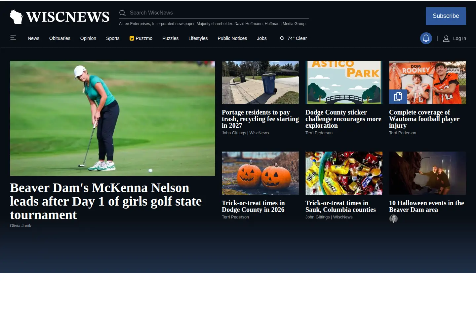This screenshot has width=476, height=330.
Task: Open Trick-or-treat times in Dodge County headline
Action: 253,206
